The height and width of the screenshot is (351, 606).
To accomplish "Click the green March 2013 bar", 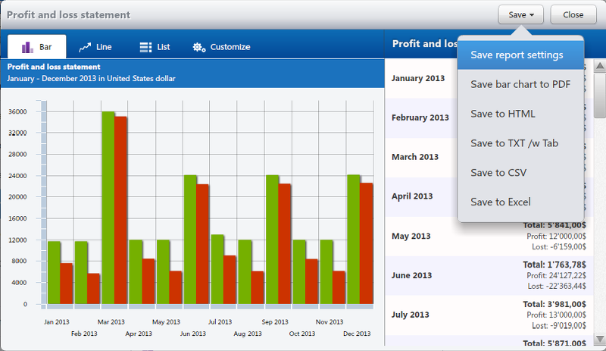I will click(x=108, y=208).
